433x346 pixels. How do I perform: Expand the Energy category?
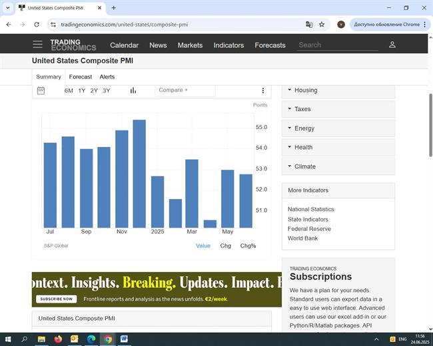click(338, 128)
